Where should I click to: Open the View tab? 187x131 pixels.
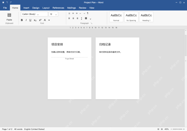pos(92,8)
